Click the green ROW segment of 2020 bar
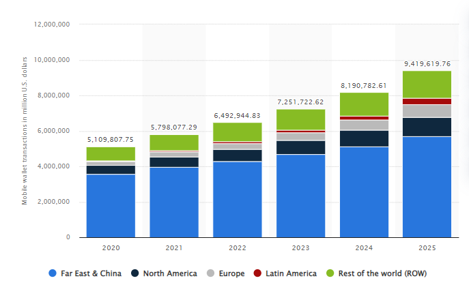 coord(111,153)
